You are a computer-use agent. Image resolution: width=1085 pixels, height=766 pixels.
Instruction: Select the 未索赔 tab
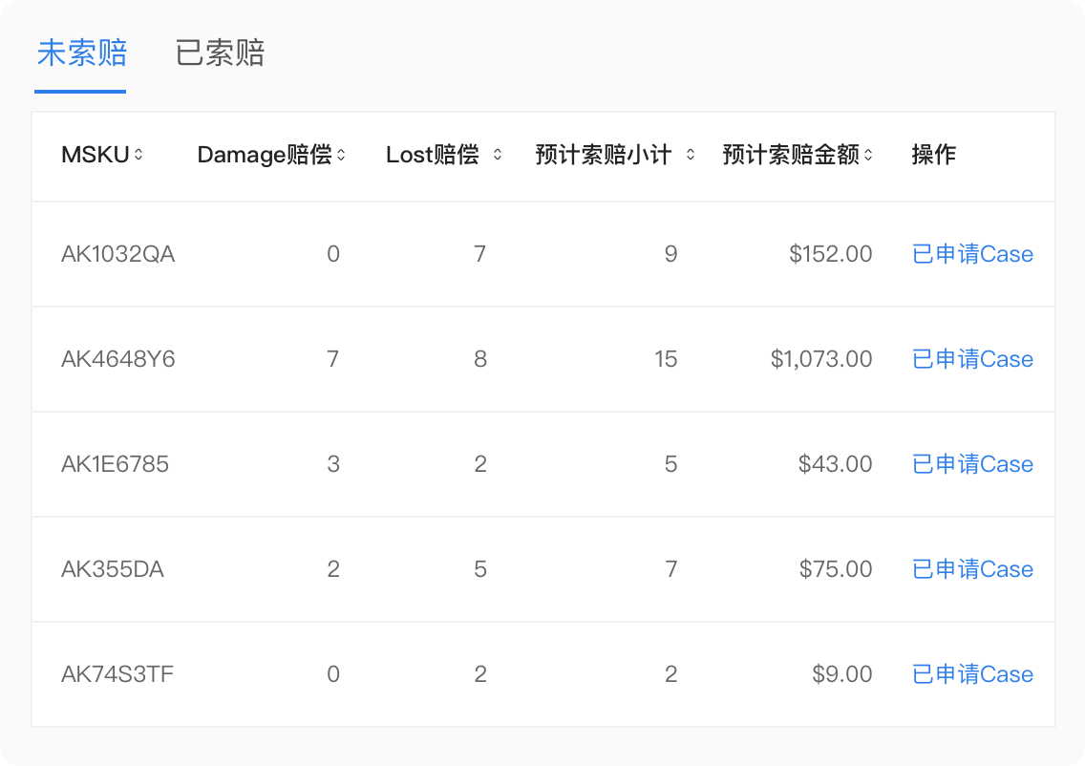click(x=81, y=53)
